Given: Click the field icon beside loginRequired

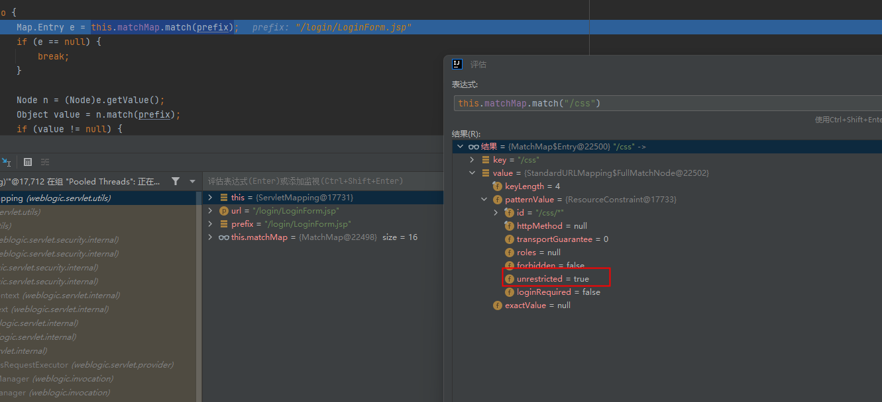Looking at the screenshot, I should tap(510, 292).
